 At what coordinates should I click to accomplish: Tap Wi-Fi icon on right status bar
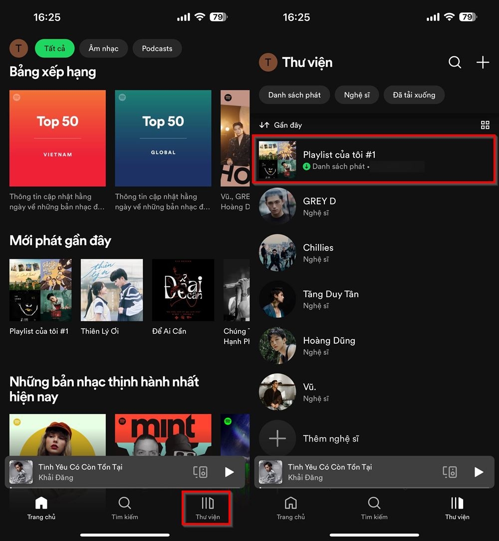pyautogui.click(x=449, y=17)
